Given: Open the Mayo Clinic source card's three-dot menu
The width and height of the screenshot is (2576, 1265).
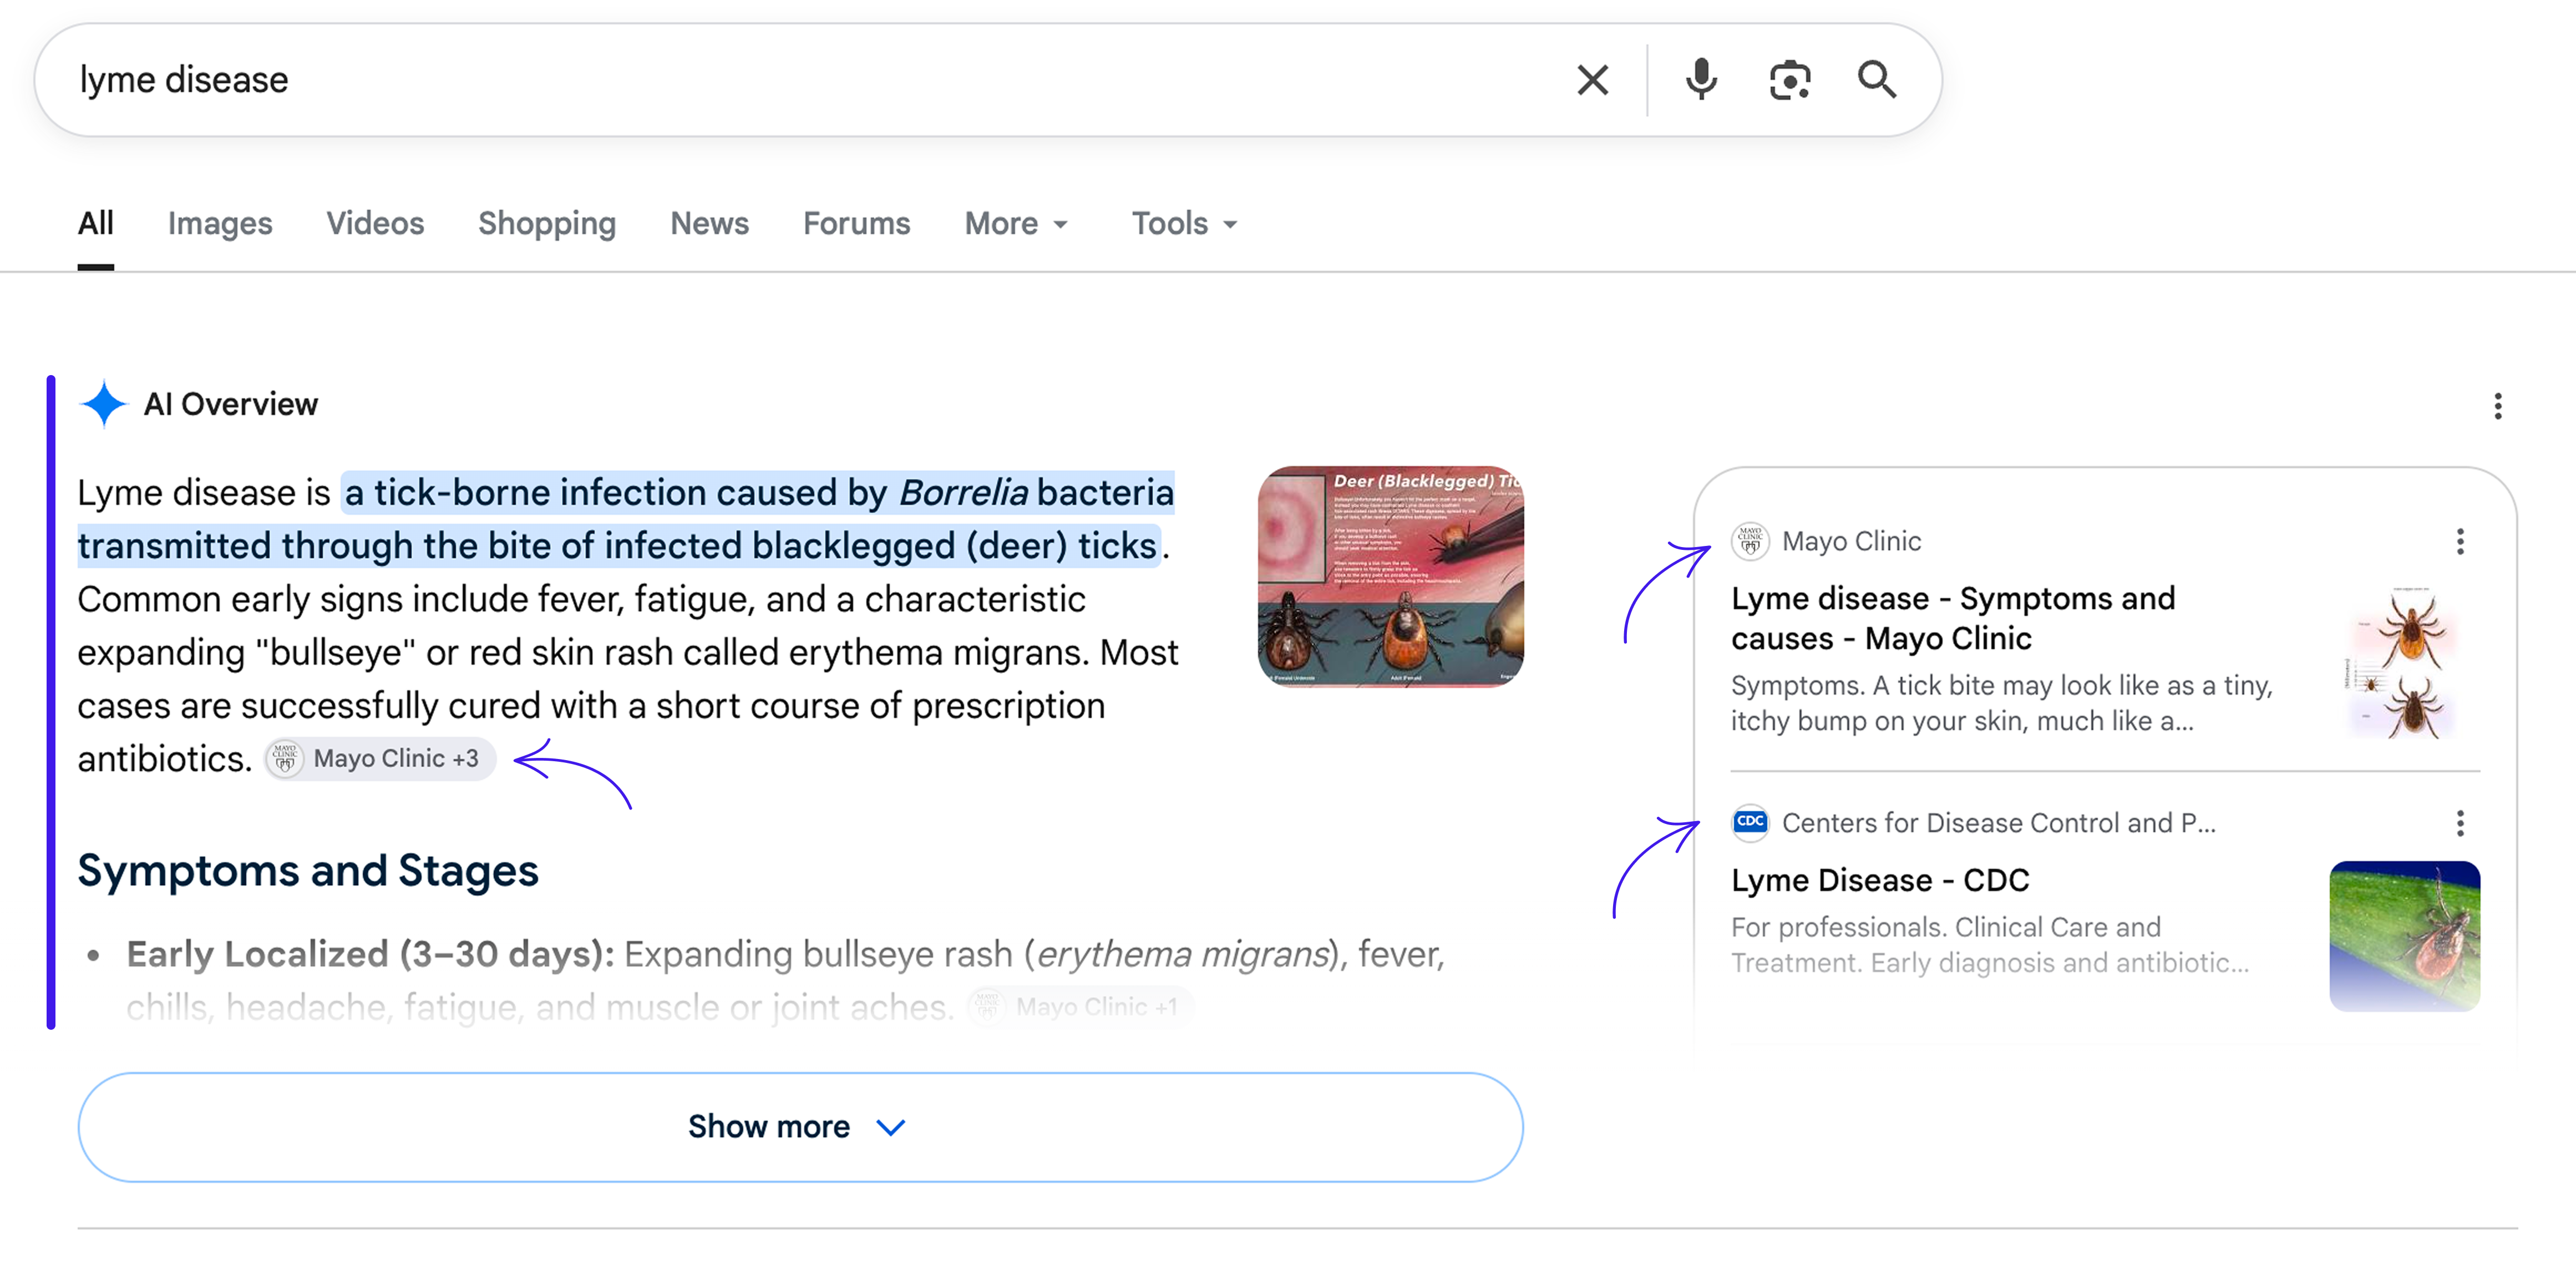Looking at the screenshot, I should tap(2460, 542).
